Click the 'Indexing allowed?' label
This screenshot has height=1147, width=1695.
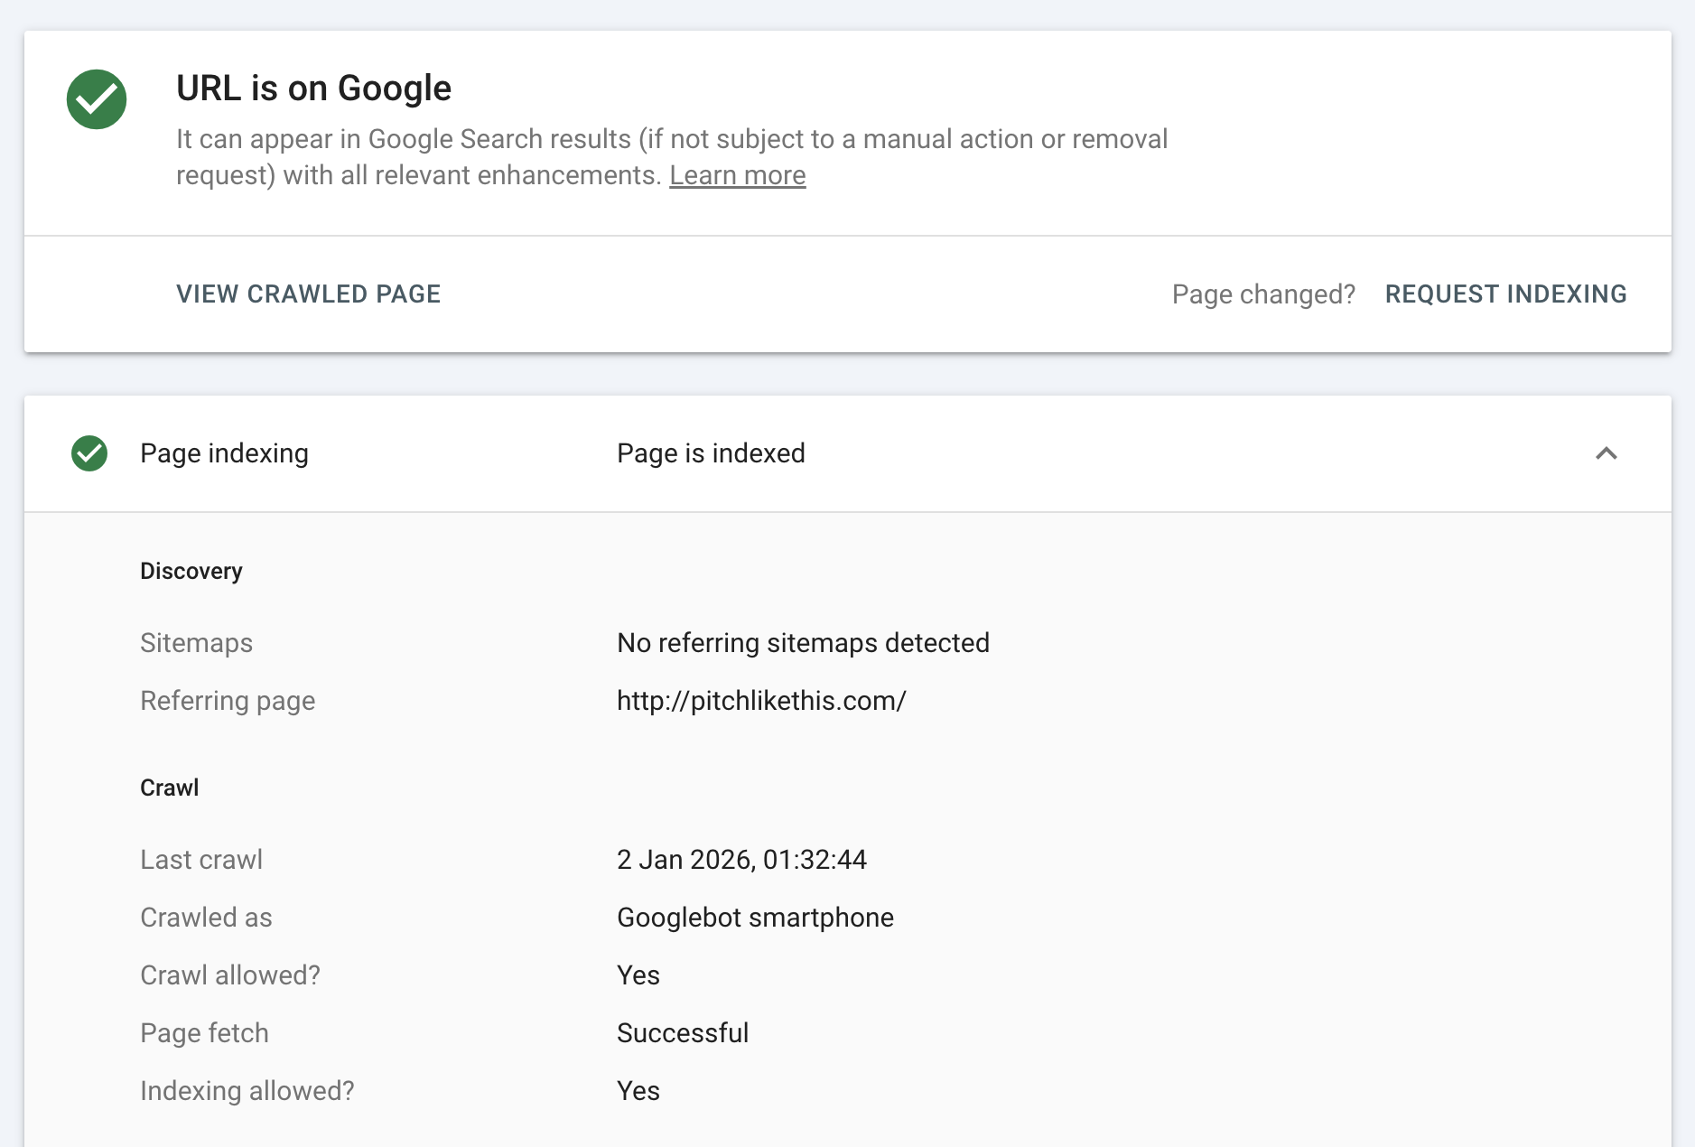(247, 1091)
